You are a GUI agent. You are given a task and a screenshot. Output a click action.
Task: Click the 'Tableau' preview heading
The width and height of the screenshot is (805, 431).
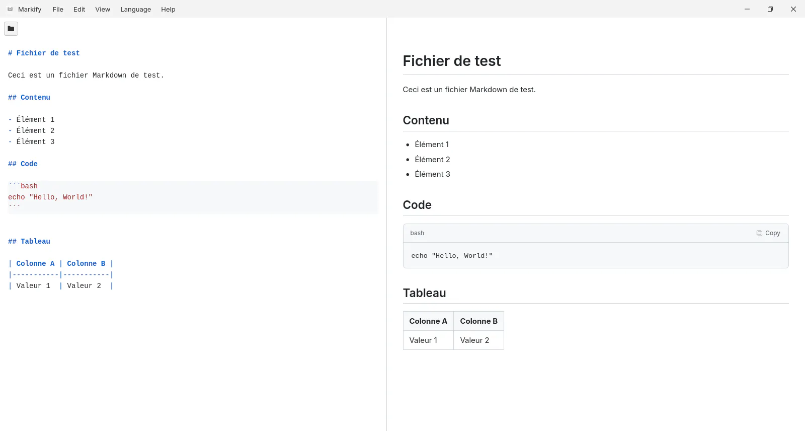(425, 293)
